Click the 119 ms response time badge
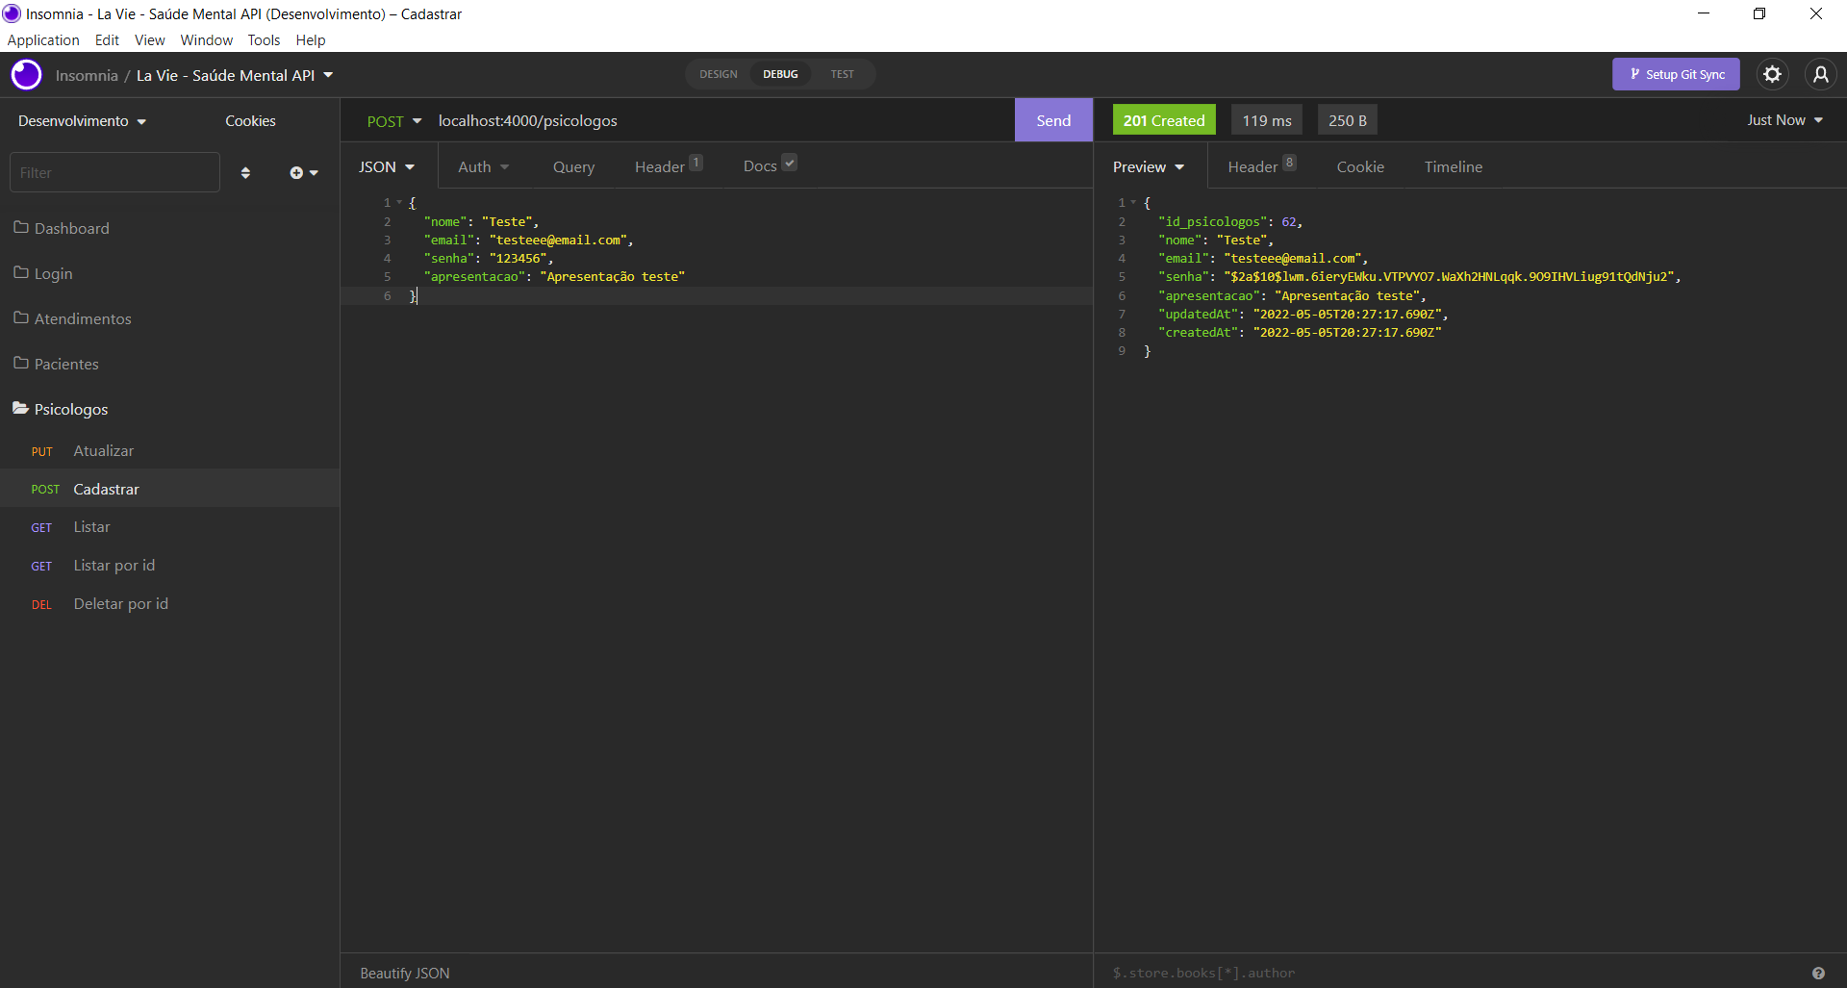 (x=1267, y=120)
